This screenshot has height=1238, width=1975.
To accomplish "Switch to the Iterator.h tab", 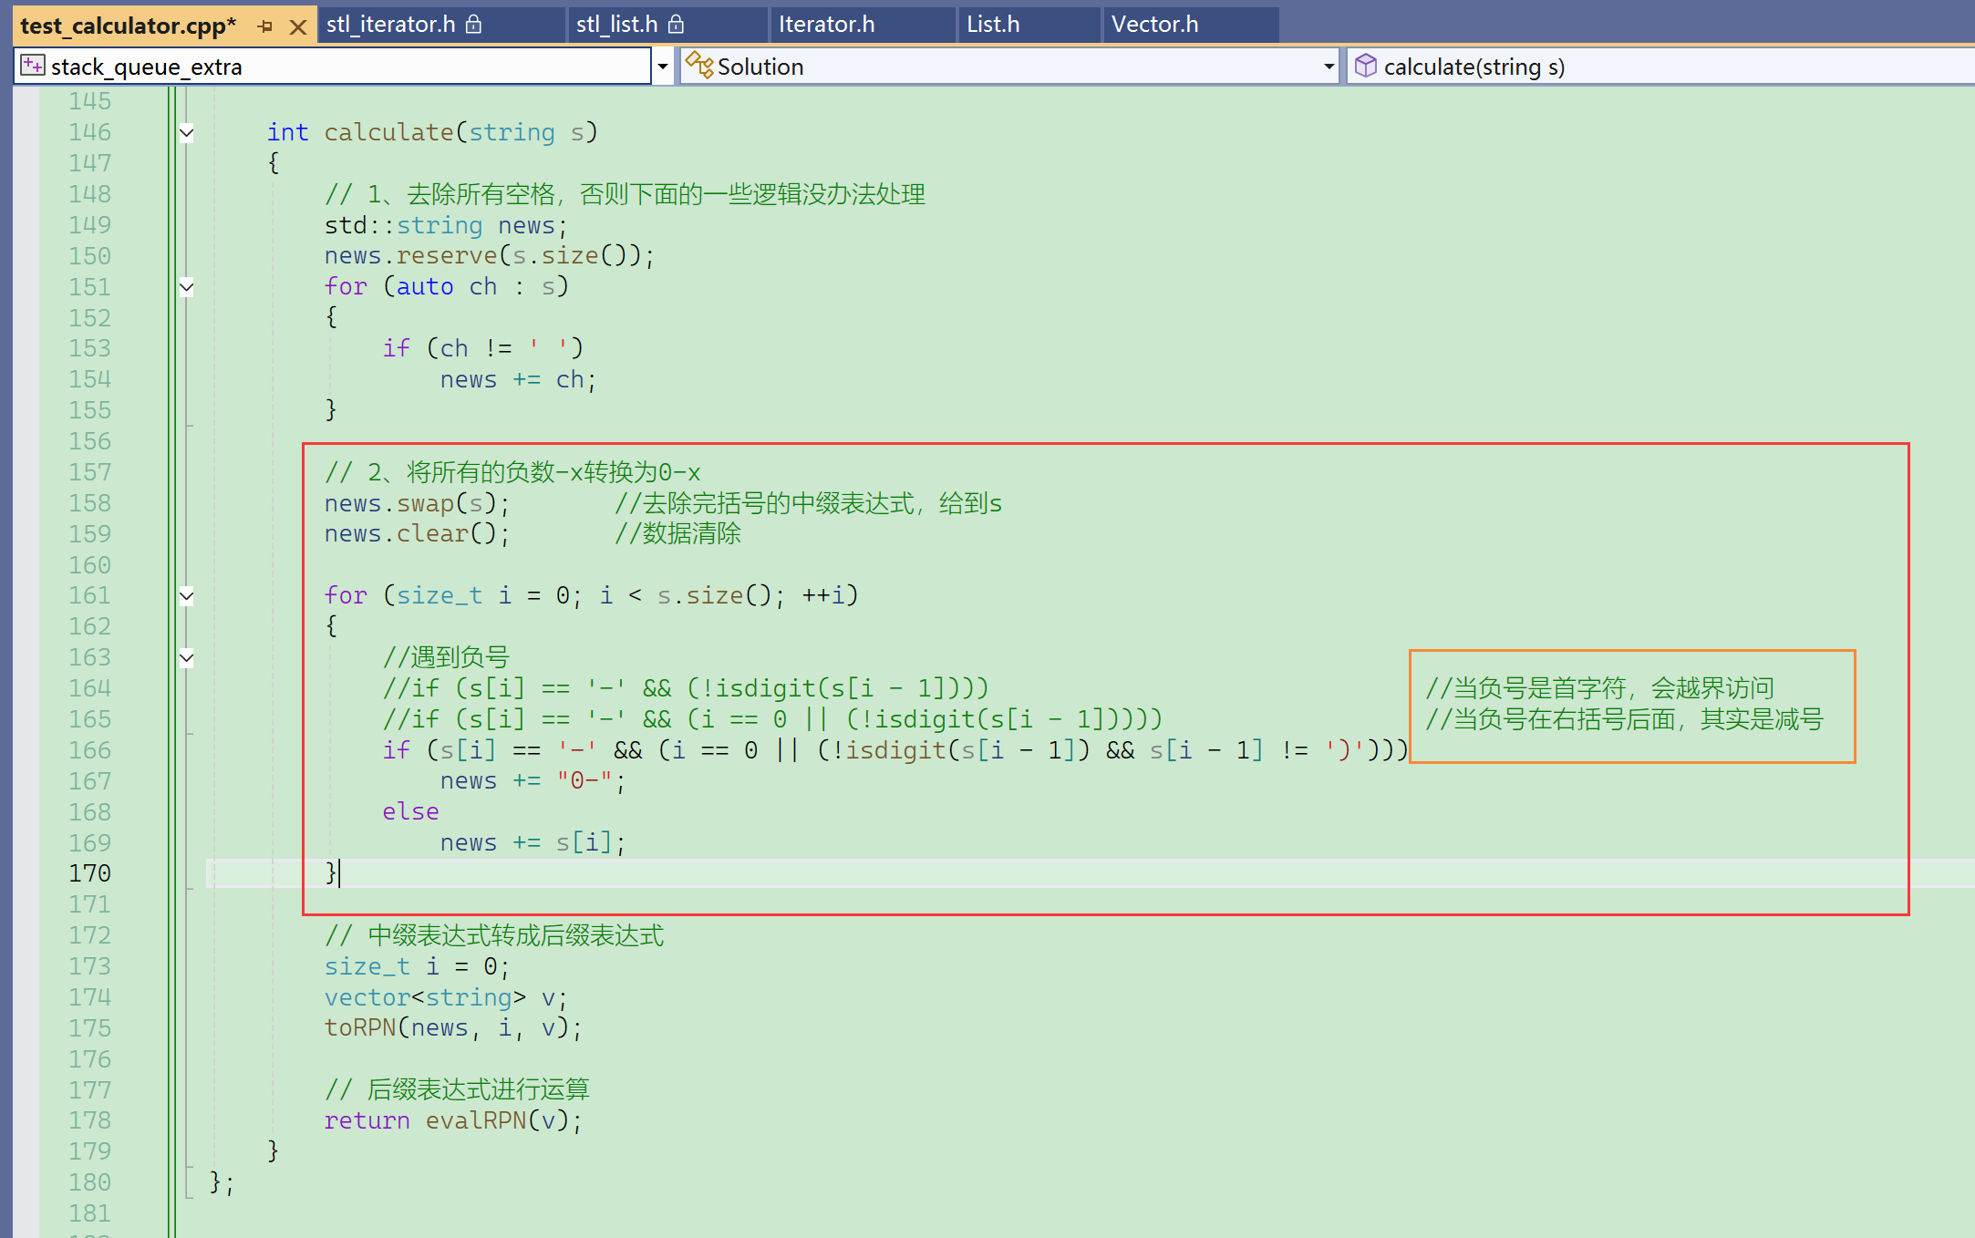I will click(x=826, y=25).
